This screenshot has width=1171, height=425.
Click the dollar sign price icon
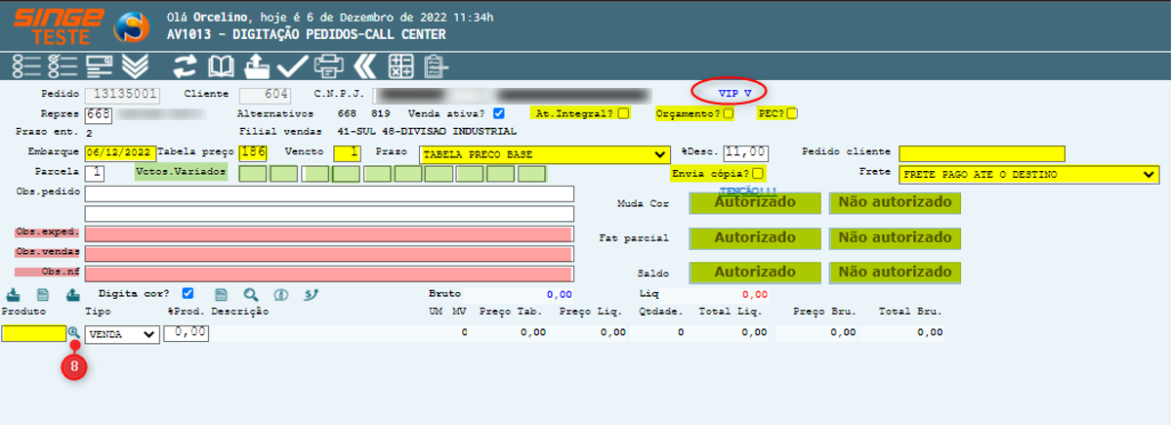pos(311,293)
